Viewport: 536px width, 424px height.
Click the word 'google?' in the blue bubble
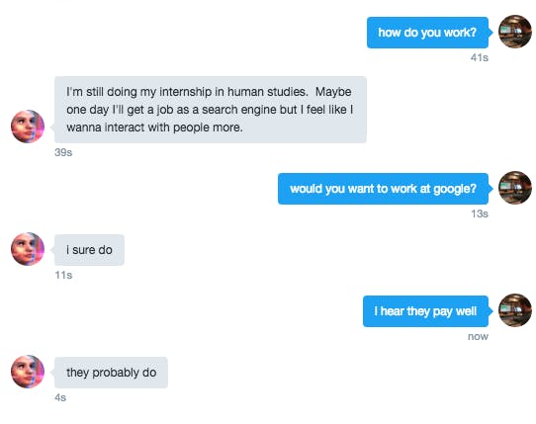pos(455,189)
